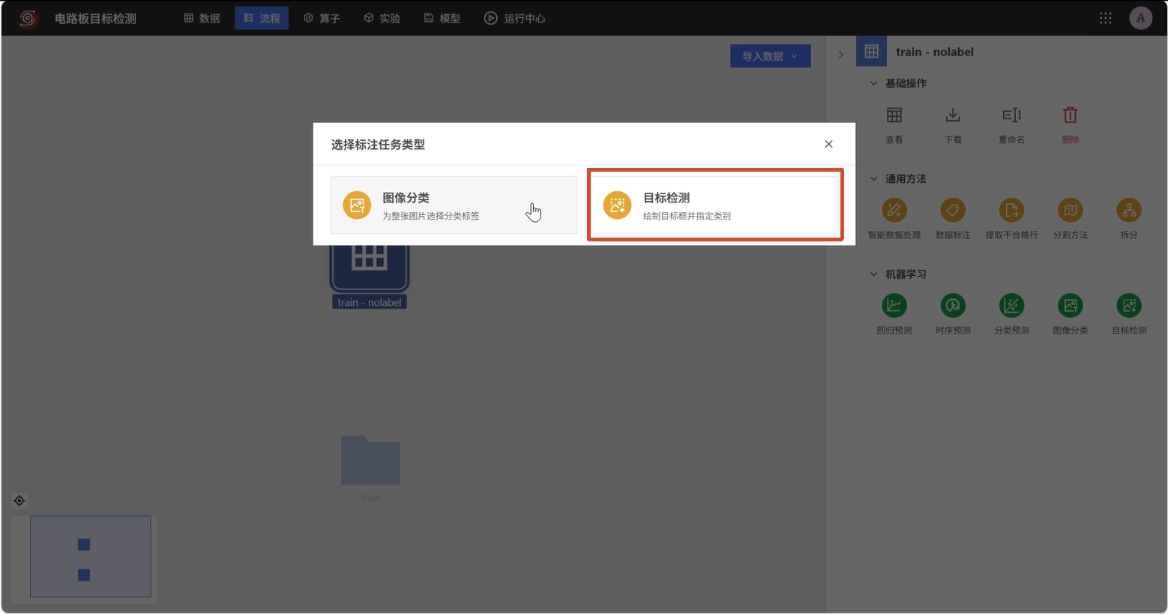Click the 拆分 split icon
The height and width of the screenshot is (614, 1168).
1129,210
